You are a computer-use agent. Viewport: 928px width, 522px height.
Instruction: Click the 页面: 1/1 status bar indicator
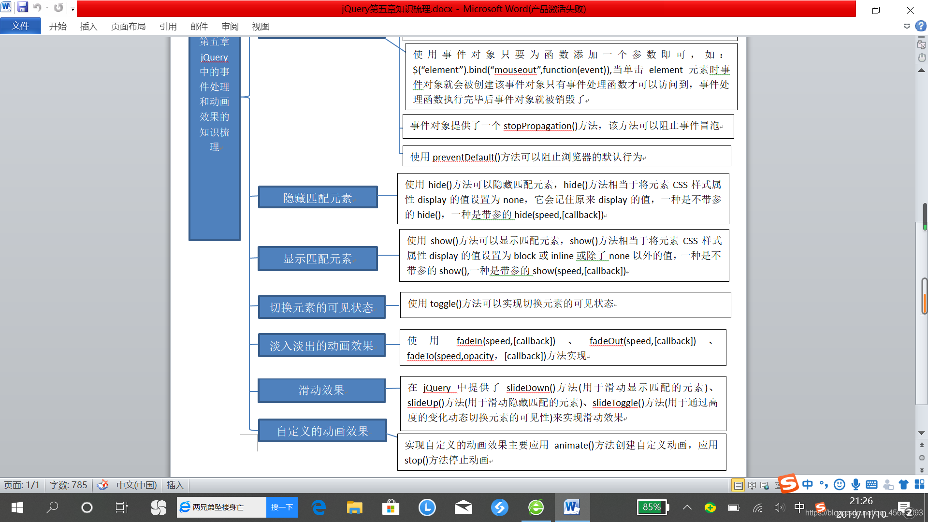point(22,485)
